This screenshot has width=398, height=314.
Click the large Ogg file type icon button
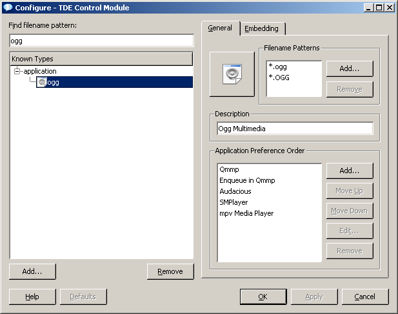(233, 74)
